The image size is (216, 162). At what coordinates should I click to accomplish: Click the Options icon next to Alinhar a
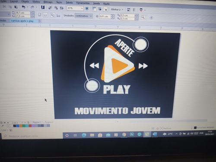pos(128,10)
